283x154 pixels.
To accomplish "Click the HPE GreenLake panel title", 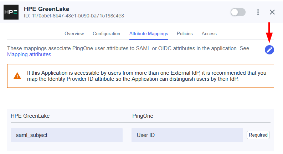I will tap(46, 9).
